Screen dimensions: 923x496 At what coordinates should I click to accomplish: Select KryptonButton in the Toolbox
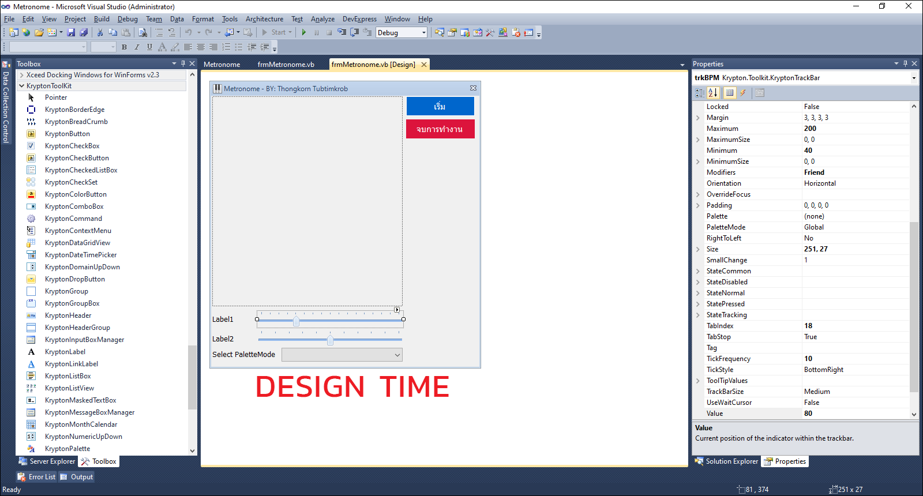pyautogui.click(x=67, y=134)
